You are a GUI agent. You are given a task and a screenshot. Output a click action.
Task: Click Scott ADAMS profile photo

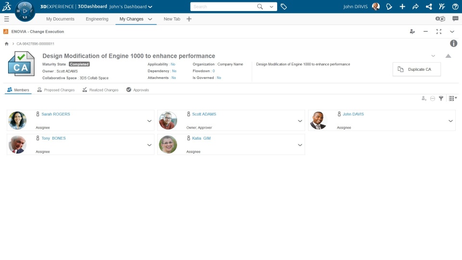168,120
